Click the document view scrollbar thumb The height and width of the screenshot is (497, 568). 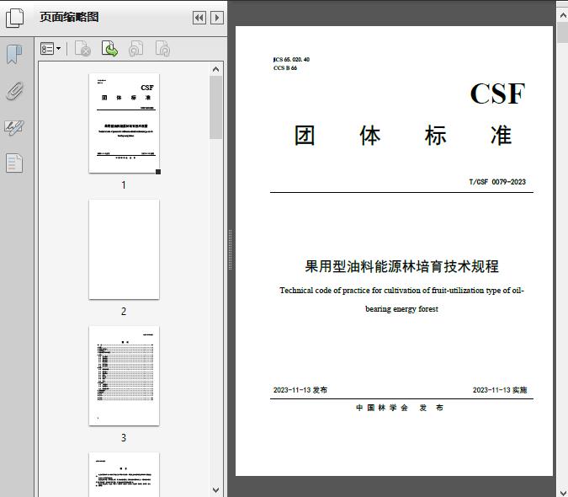point(563,33)
